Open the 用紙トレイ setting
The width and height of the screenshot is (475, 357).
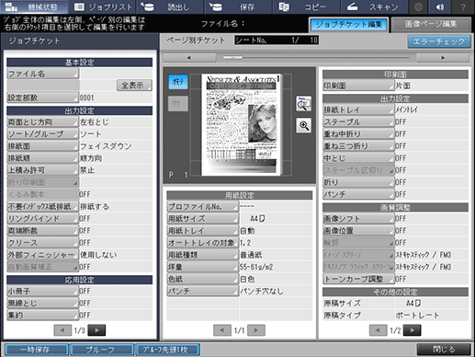pyautogui.click(x=202, y=231)
